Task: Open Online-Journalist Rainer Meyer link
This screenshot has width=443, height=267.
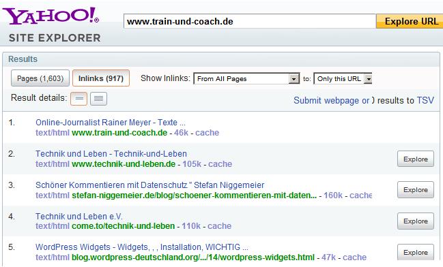Action: (111, 123)
